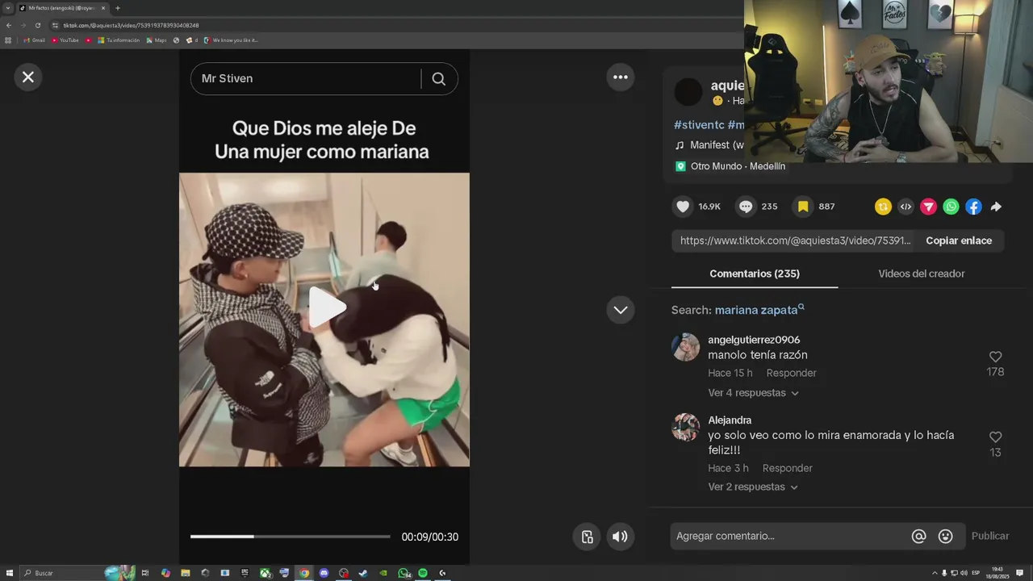Click the TikTok video URL text box
1033x581 pixels.
[795, 240]
